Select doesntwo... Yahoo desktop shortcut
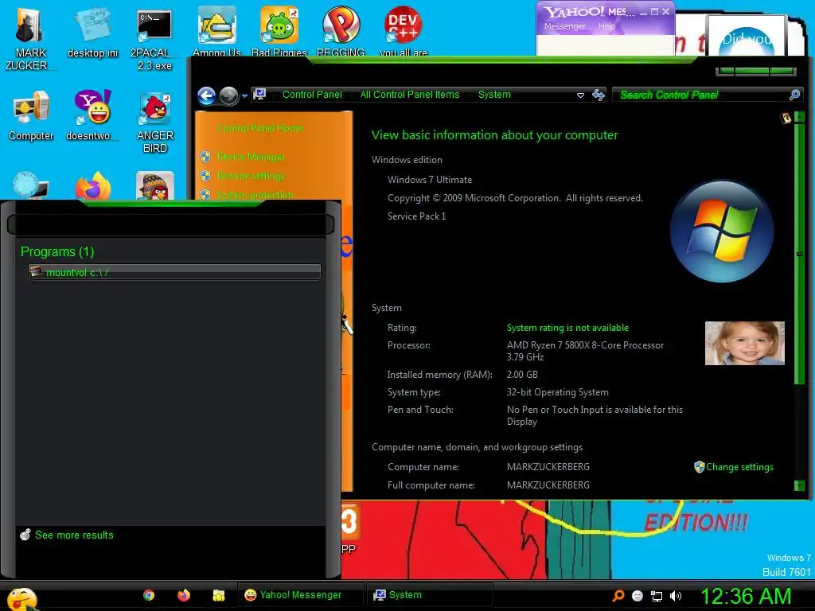815x611 pixels. [x=92, y=115]
